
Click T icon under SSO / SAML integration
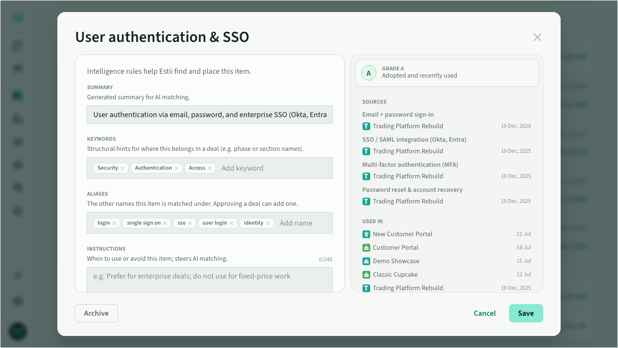[x=366, y=151]
